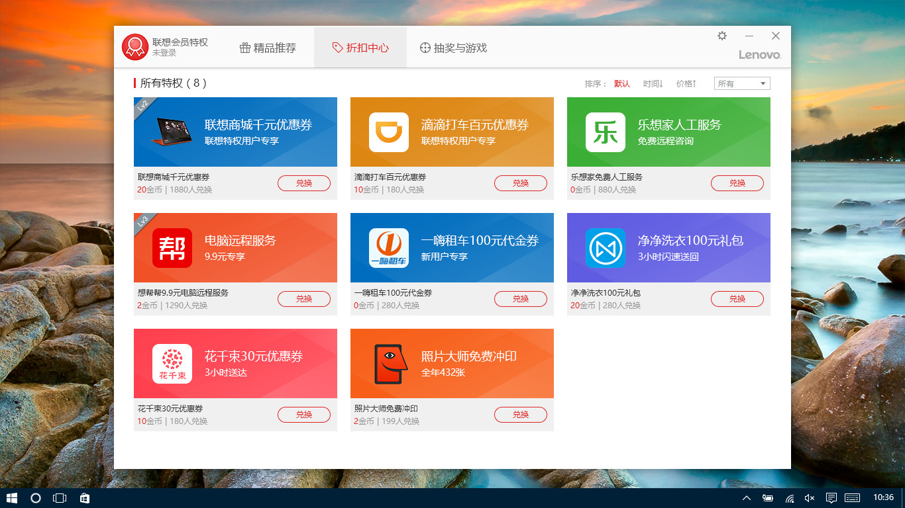
Task: Open the 联想商城千元优惠券 laptop banner
Action: 235,132
